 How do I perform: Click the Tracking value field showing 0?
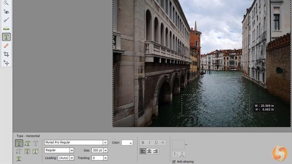[x=97, y=158]
